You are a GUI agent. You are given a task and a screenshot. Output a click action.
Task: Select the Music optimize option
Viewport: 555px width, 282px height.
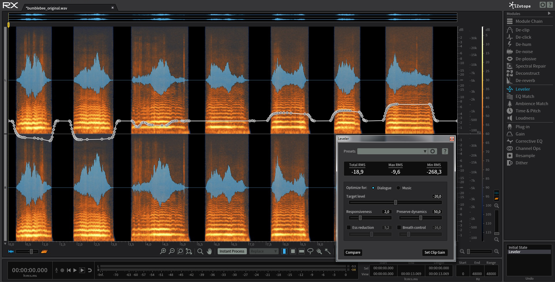(x=398, y=188)
